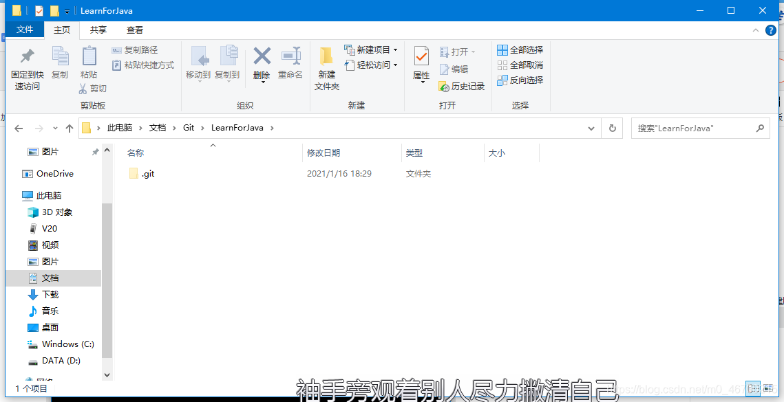Select all items with 全部选择
Image resolution: width=784 pixels, height=402 pixels.
(x=520, y=49)
